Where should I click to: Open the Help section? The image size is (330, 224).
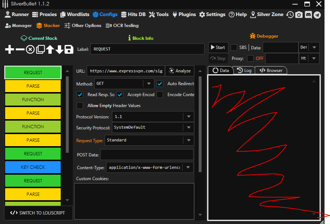(x=237, y=15)
